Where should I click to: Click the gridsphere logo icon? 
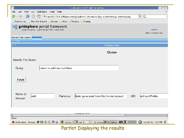(x=15, y=27)
